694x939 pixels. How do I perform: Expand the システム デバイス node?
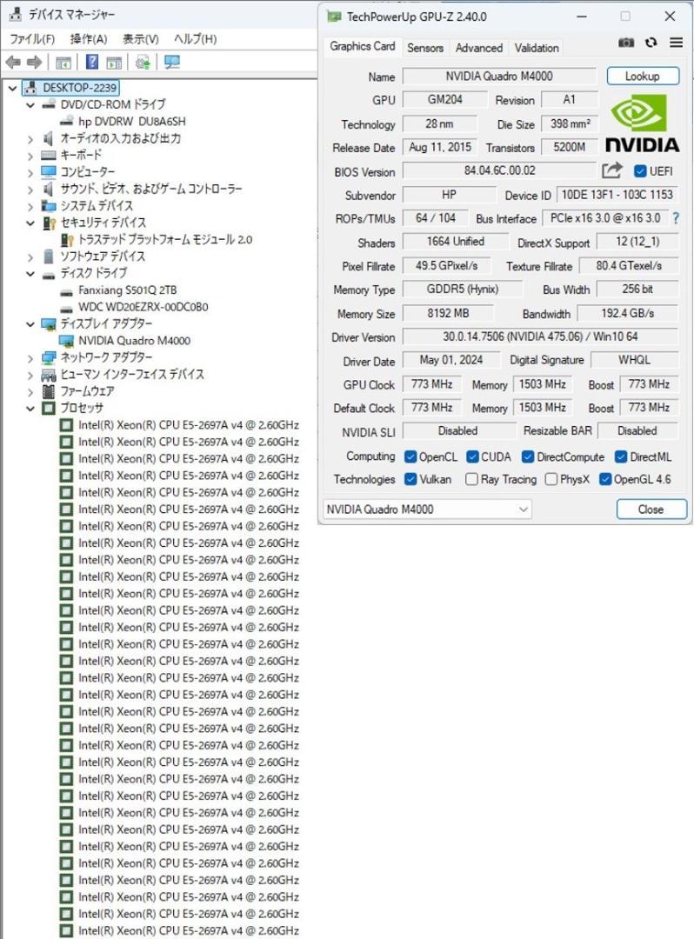30,206
